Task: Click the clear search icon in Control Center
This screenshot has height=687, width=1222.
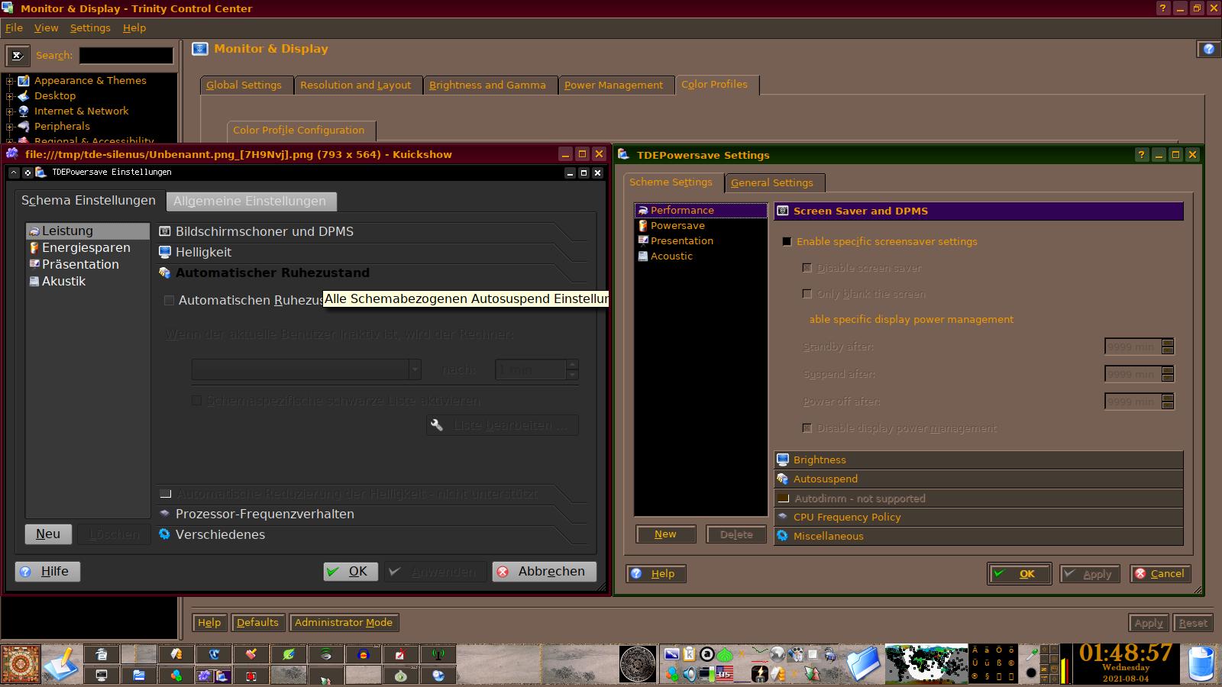Action: point(18,55)
